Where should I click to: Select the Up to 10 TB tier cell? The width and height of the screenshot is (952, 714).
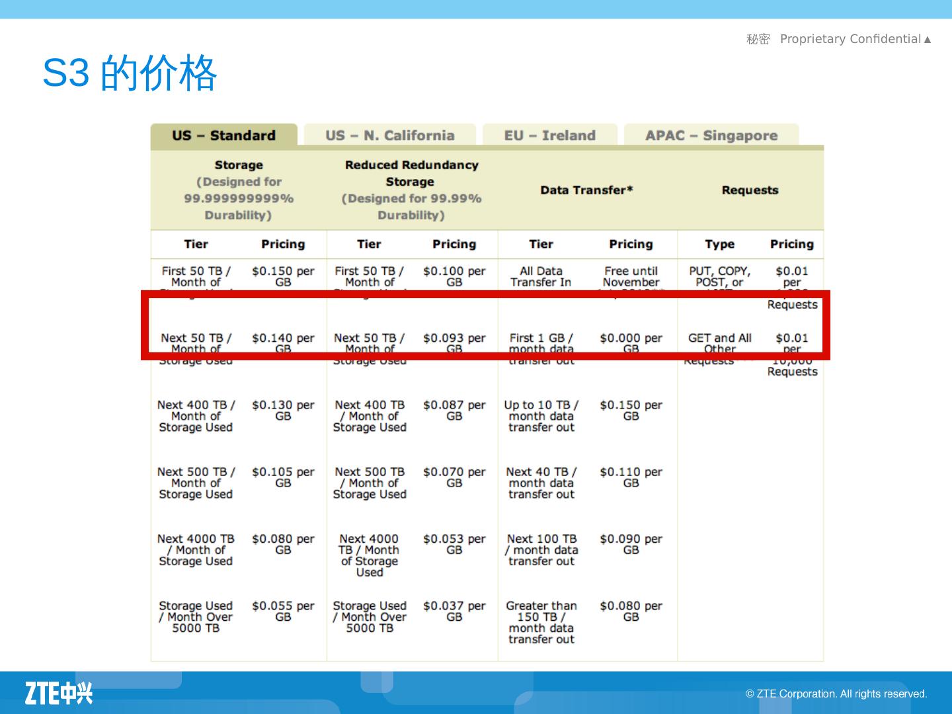(x=541, y=416)
